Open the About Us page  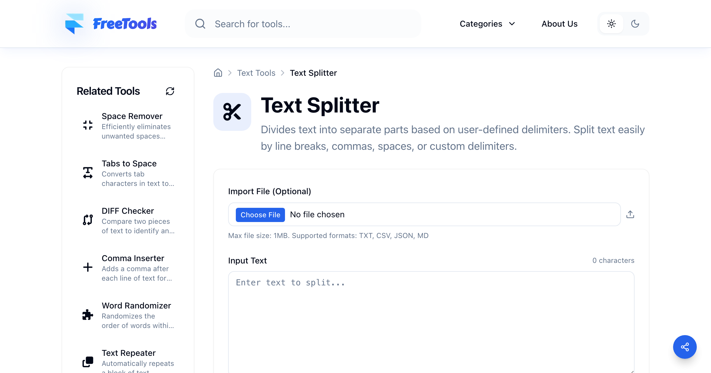pos(559,23)
